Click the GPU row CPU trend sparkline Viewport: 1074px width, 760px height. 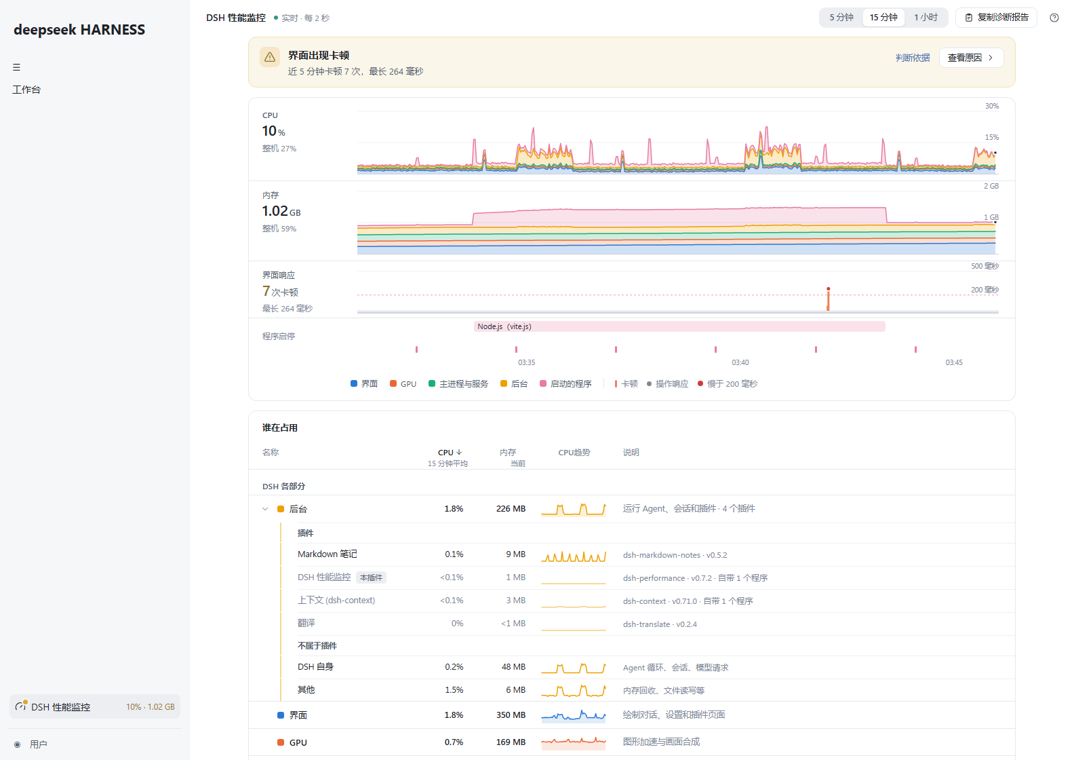tap(574, 742)
